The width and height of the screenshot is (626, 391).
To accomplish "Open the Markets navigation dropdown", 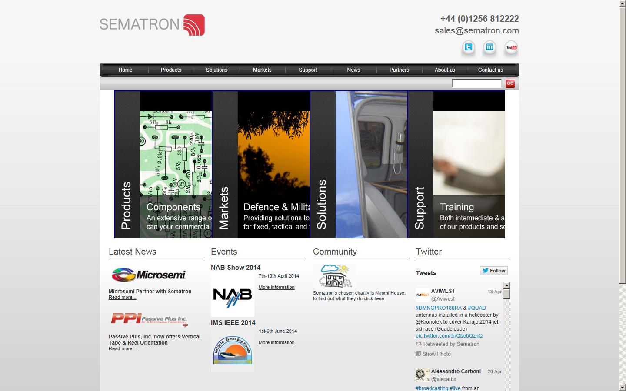I will click(x=262, y=70).
